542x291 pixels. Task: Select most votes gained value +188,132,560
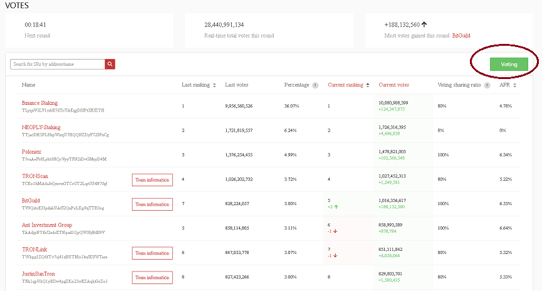402,25
